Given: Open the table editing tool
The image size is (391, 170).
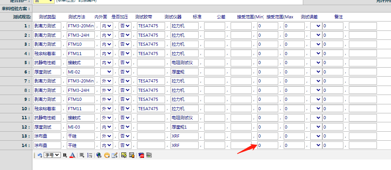Looking at the screenshot, I should 114,155.
